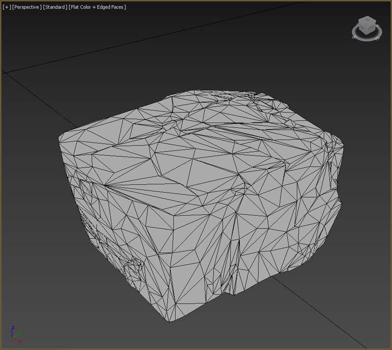Open the [+] general viewport menu
This screenshot has height=350, width=392.
click(6, 7)
